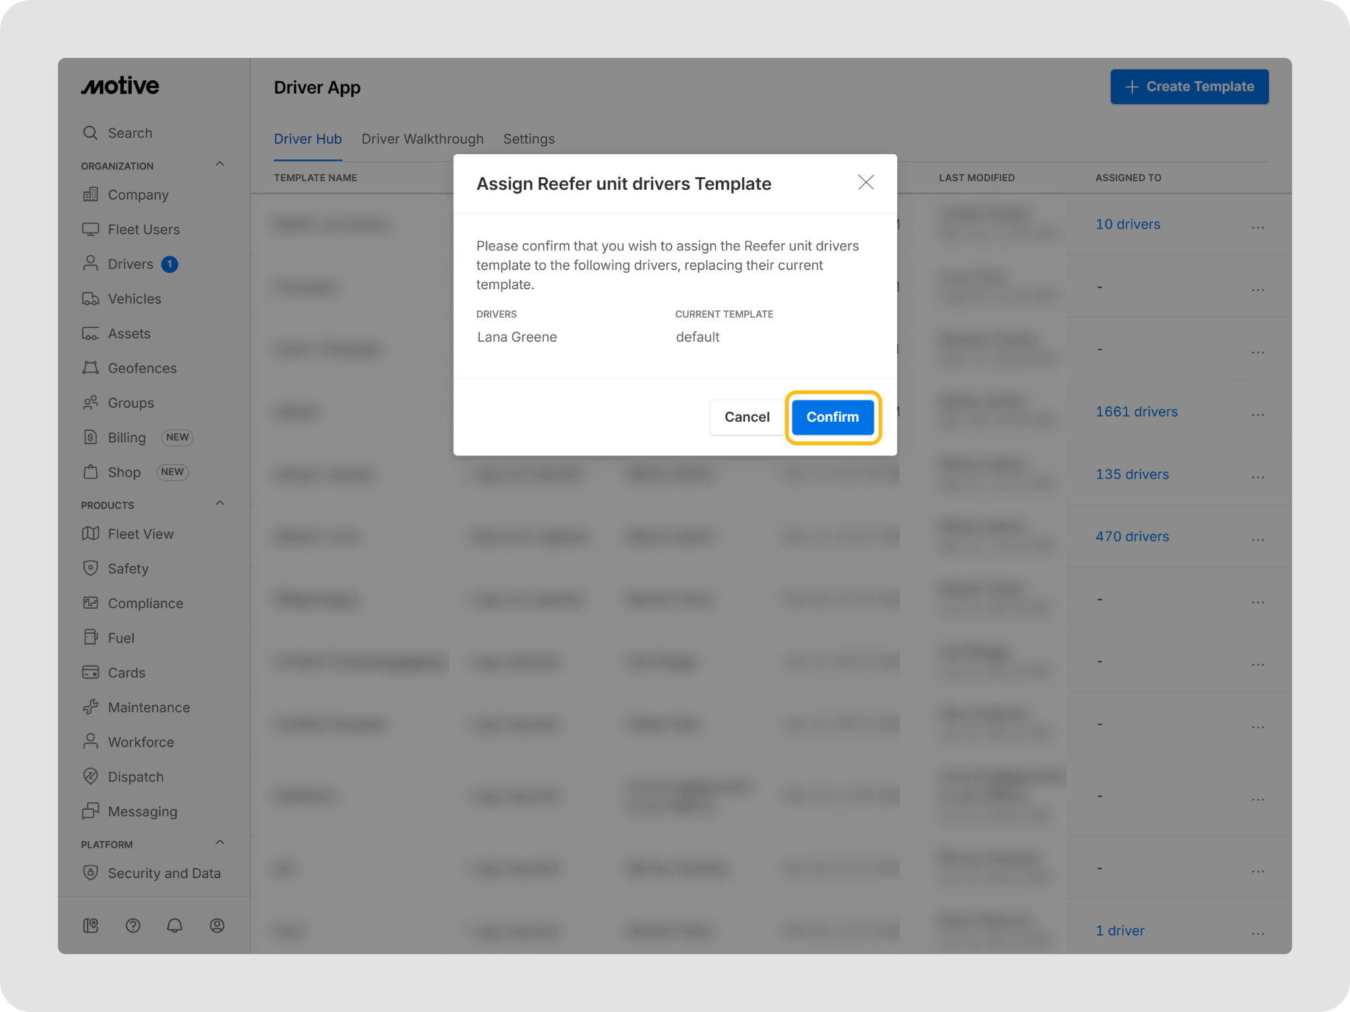
Task: Open Company from the building icon
Action: (90, 195)
